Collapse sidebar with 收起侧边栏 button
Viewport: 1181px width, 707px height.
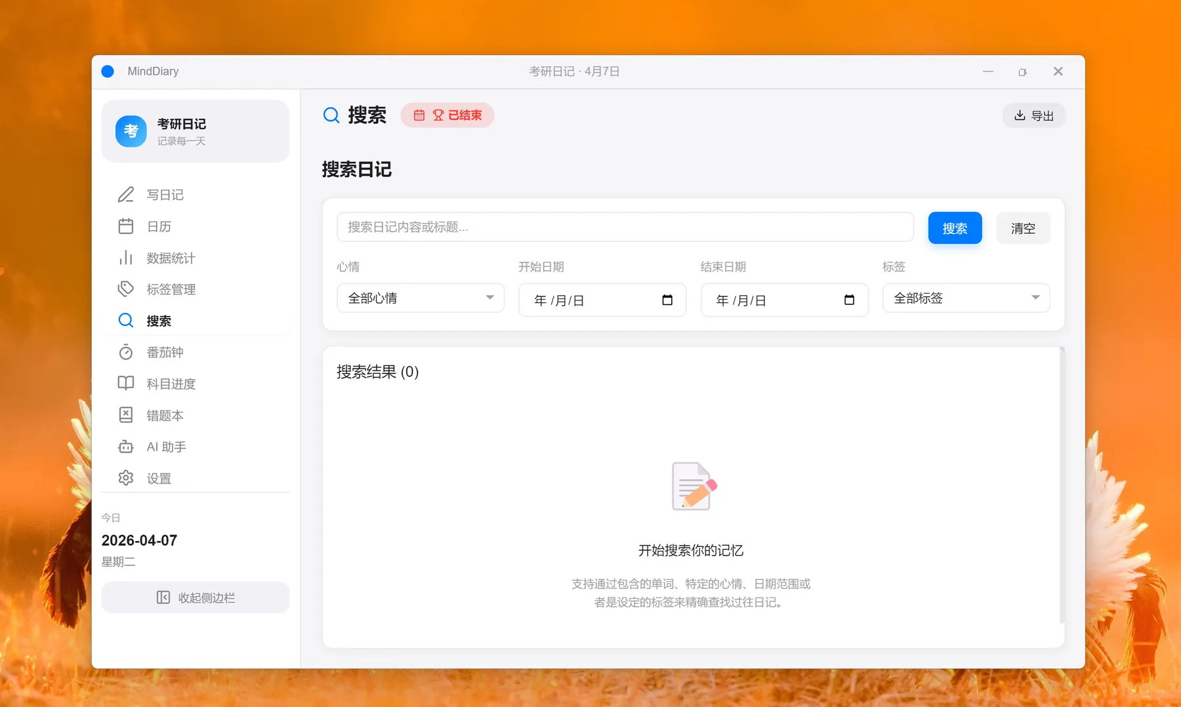196,597
